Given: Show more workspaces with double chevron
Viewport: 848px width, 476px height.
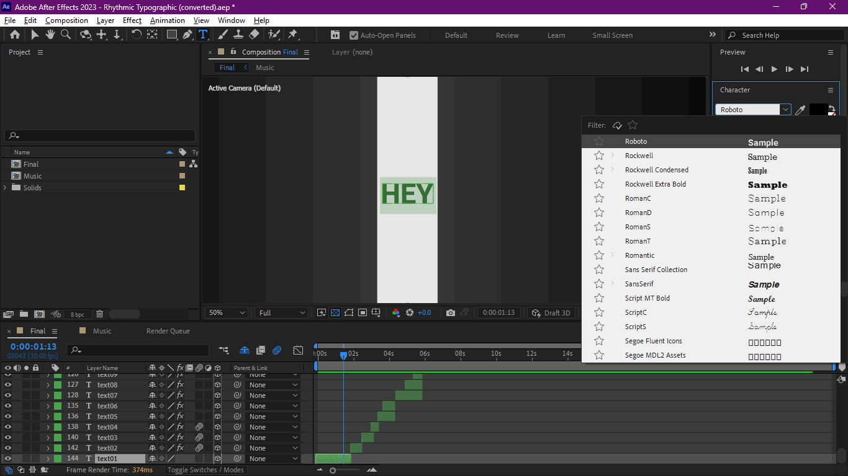Looking at the screenshot, I should coord(713,35).
